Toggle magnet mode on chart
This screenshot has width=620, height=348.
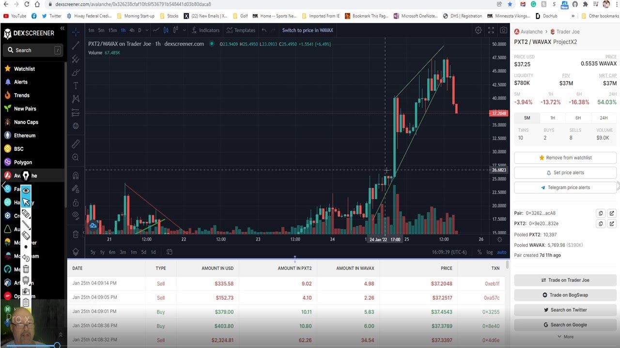click(x=76, y=175)
